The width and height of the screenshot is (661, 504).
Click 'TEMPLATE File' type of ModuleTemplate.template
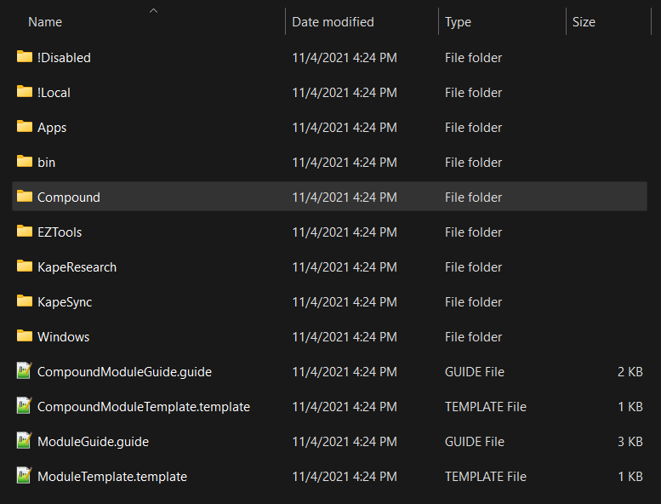coord(486,477)
